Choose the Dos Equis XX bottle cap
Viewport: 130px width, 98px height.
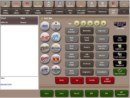pos(56,59)
